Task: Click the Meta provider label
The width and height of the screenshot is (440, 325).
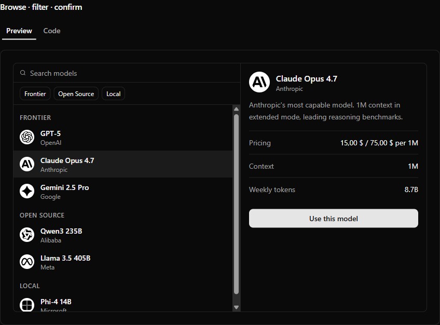Action: [47, 267]
